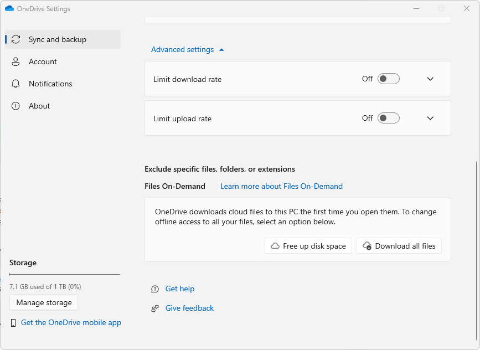480x350 pixels.
Task: Click the 7.1 GB used of 1 TB text
Action: click(45, 287)
